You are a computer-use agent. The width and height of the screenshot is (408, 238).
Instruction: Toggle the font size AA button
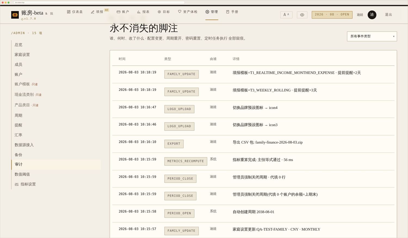[286, 15]
